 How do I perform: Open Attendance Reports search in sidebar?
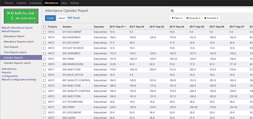[19, 42]
